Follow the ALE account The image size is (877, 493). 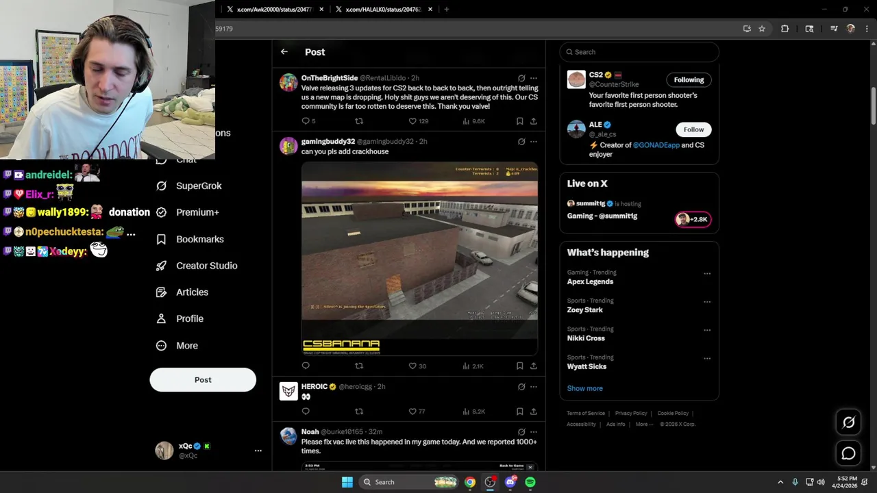[x=693, y=129]
